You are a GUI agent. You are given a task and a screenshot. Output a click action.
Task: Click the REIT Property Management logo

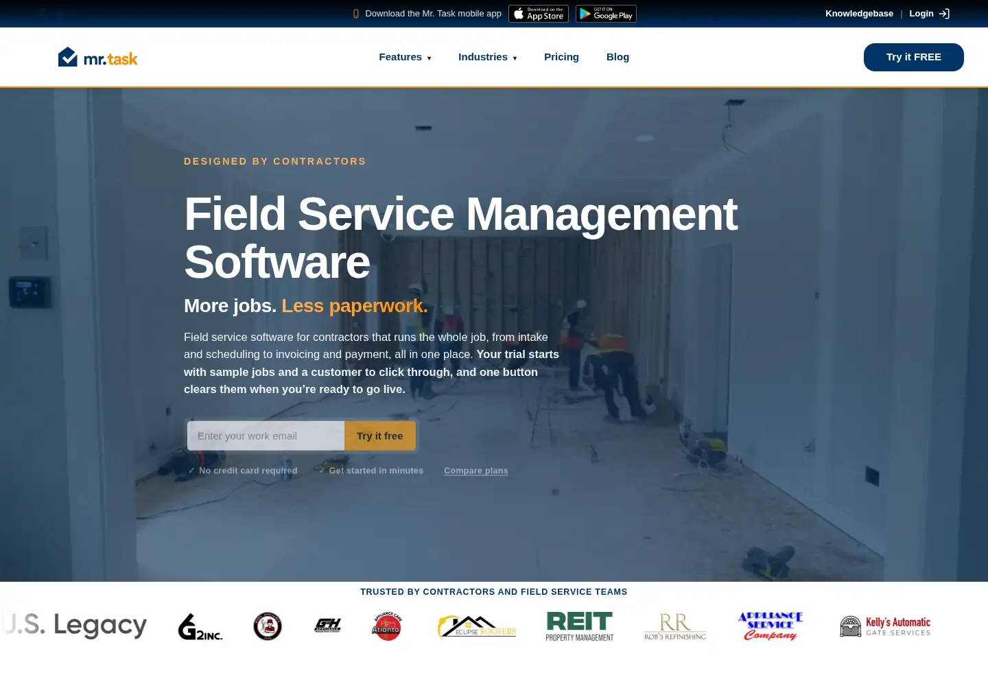tap(580, 626)
